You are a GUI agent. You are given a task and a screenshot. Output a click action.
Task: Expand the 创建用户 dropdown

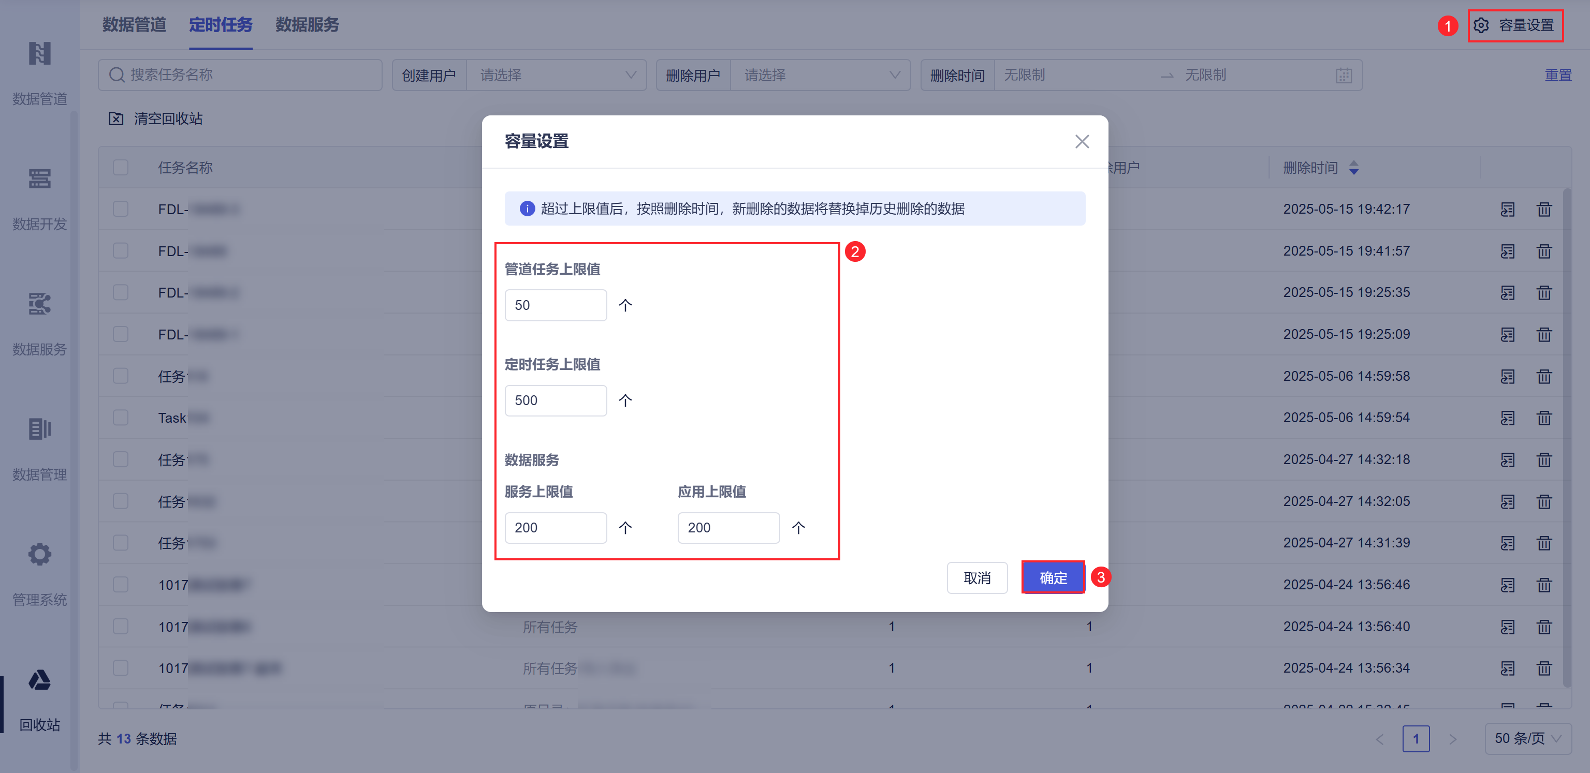[x=556, y=75]
